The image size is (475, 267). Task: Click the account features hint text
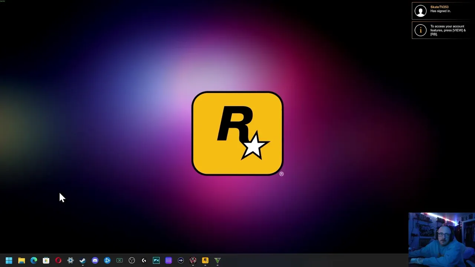coord(448,30)
